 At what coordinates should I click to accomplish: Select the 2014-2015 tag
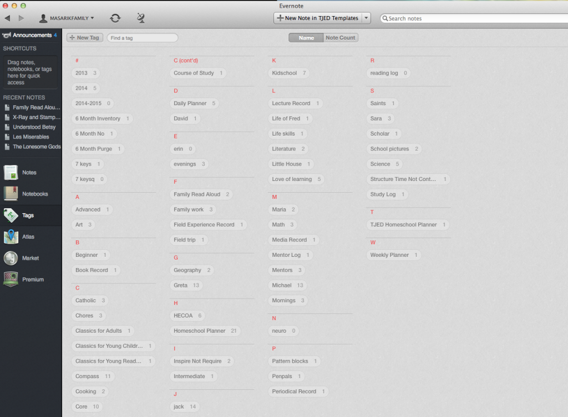tap(93, 103)
